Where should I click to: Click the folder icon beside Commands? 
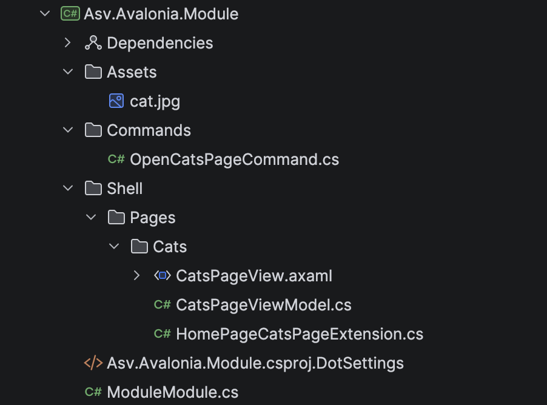(93, 130)
